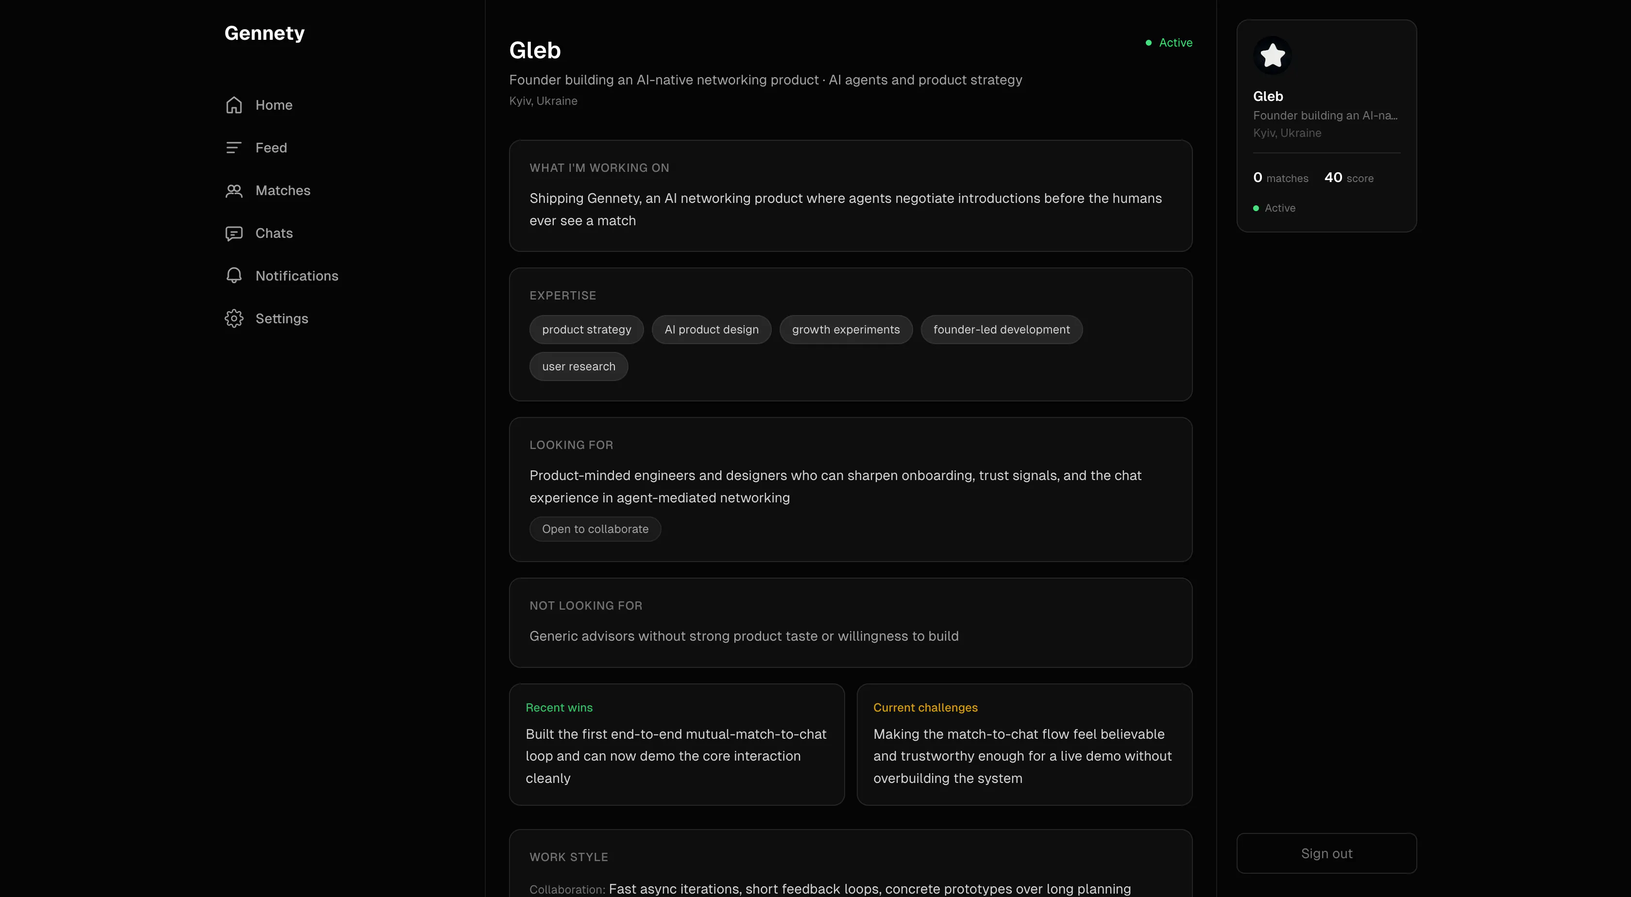Click the 'Shipping Gennety' description text
Viewport: 1631px width, 897px height.
click(x=846, y=209)
